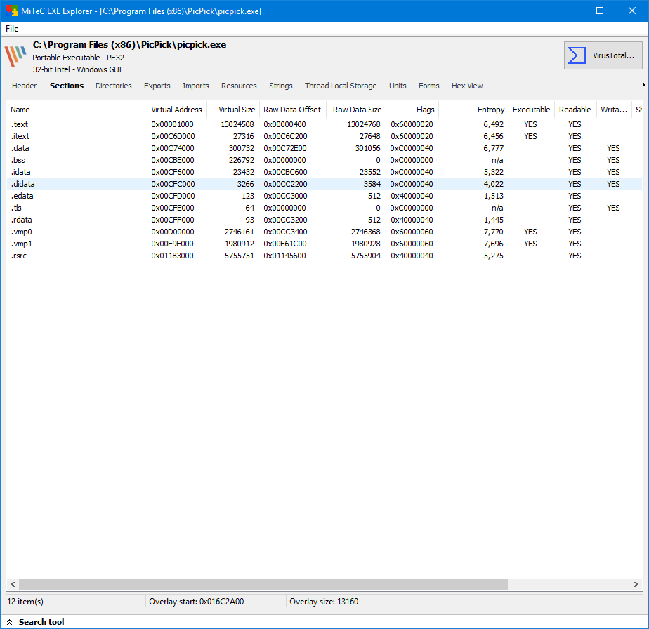
Task: Select the .itext section row
Action: (x=324, y=136)
